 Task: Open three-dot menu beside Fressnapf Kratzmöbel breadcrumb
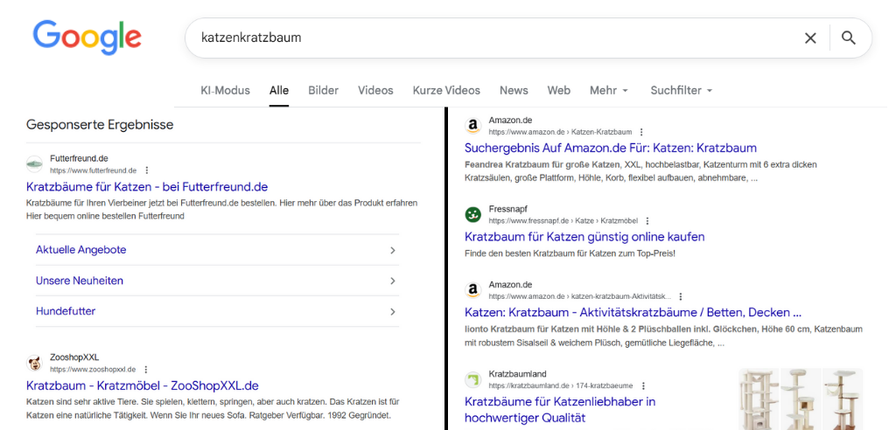click(647, 220)
